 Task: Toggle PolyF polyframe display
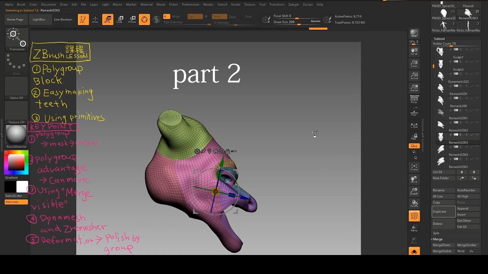pos(414,216)
